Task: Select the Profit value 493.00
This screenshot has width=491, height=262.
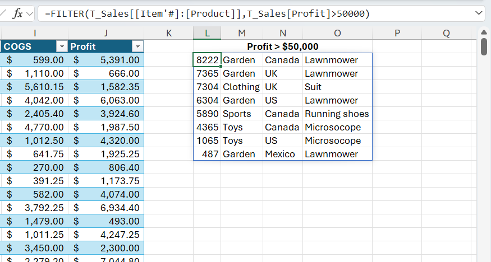Action: tap(106, 221)
